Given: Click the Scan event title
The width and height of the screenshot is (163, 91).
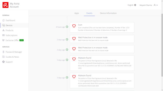Looking at the screenshot, I should point(80,25).
